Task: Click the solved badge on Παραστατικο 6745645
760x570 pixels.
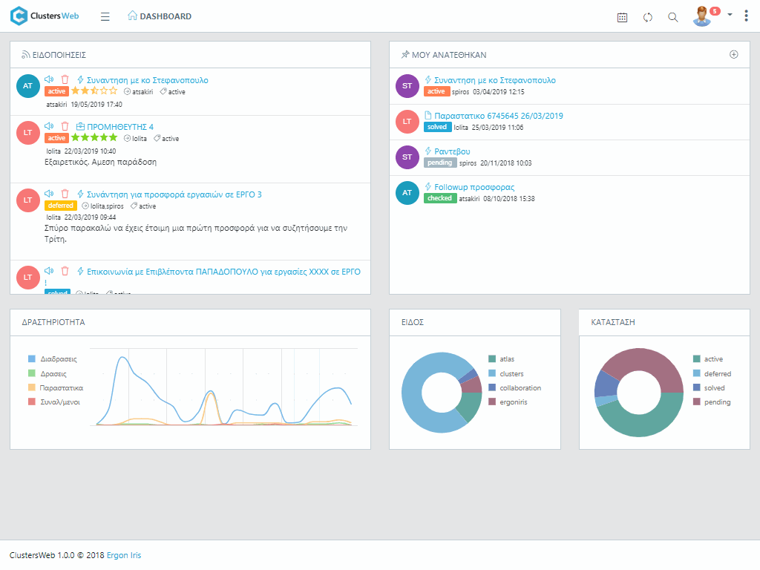Action: pos(437,127)
